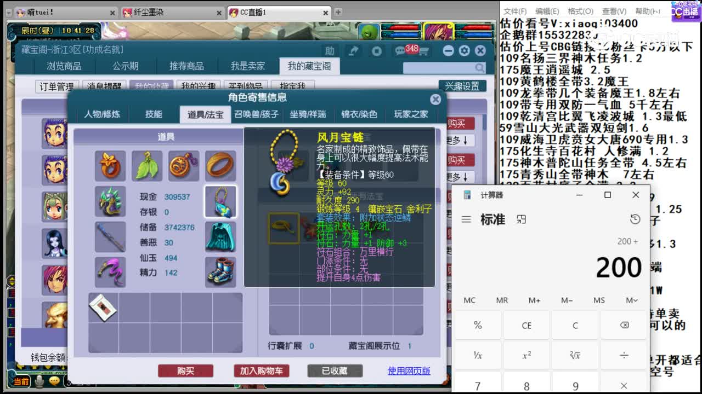Viewport: 702px width, 394px height.
Task: Open the 推荐商品 tab
Action: click(x=186, y=66)
